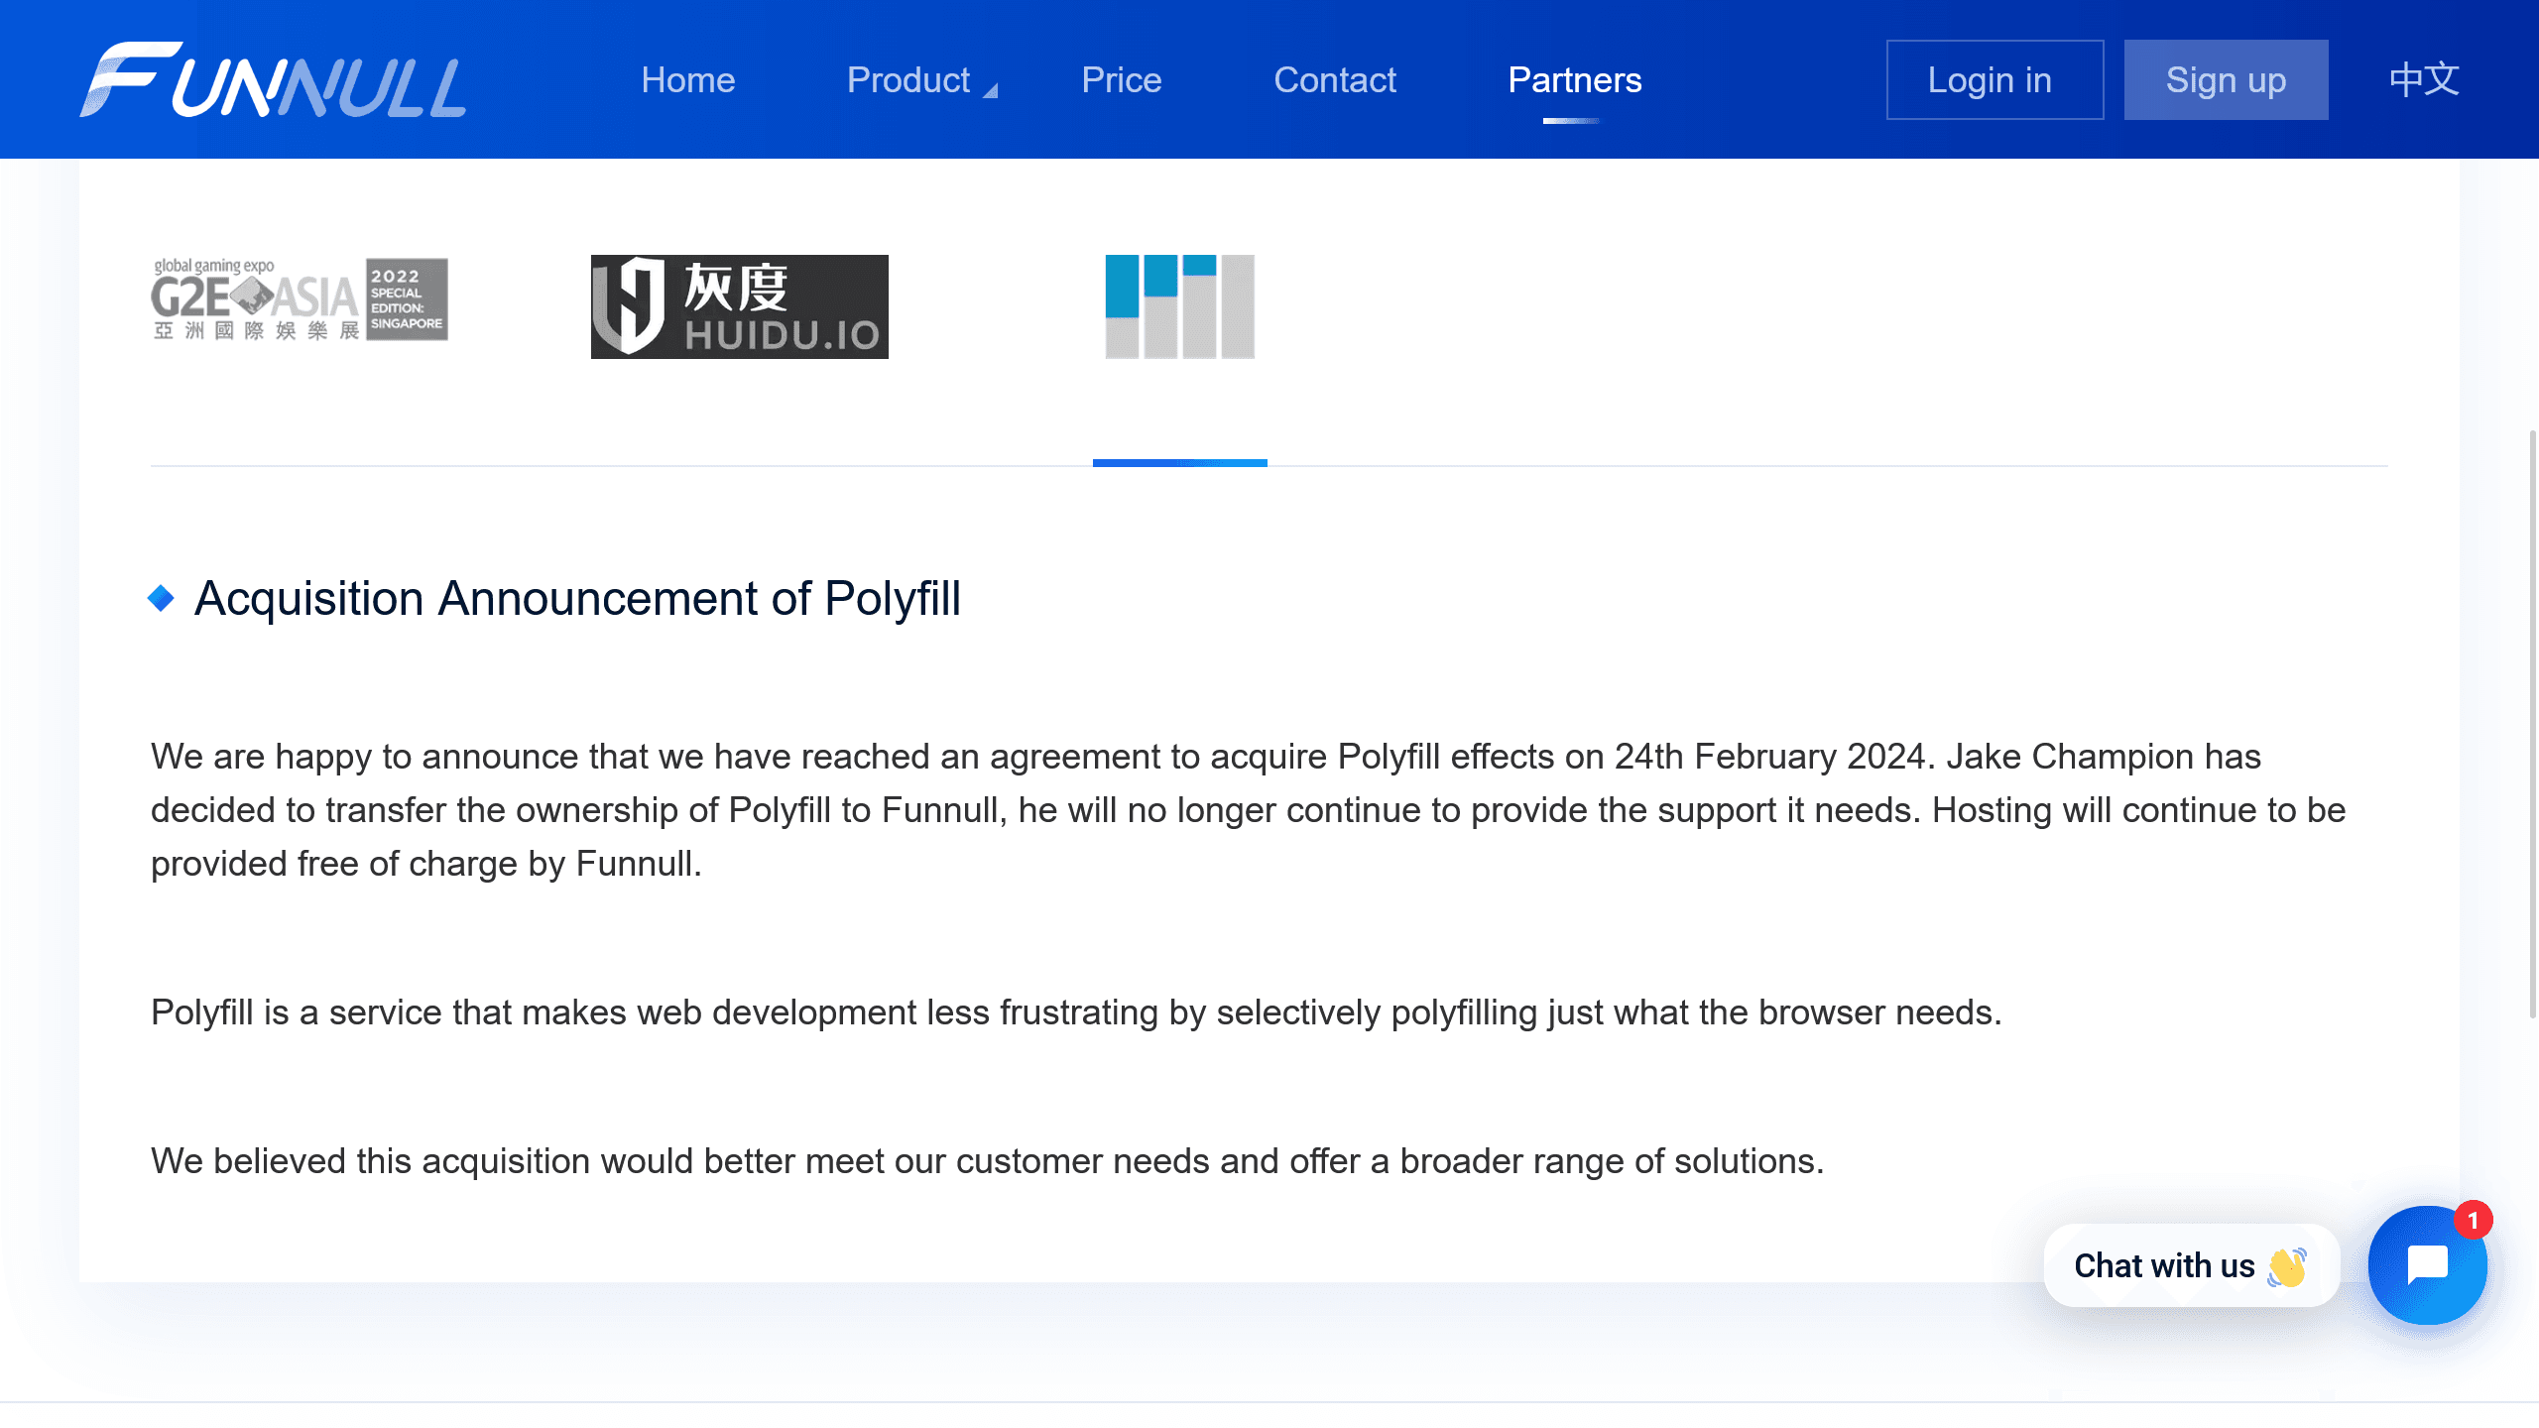The image size is (2539, 1428).
Task: Open the Partners page
Action: 1575,79
